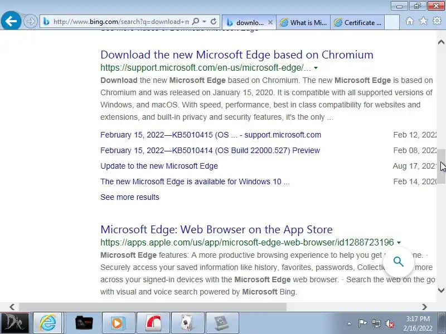Click the search magnifier in address bar

tap(196, 21)
